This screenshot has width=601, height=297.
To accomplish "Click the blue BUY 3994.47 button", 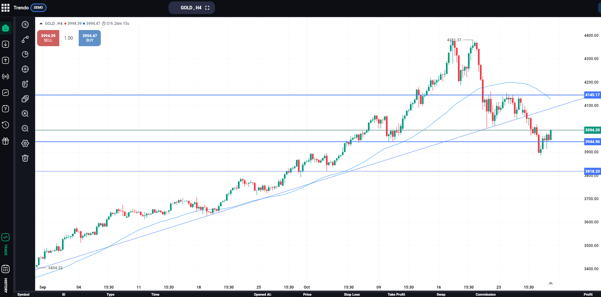I will 90,38.
